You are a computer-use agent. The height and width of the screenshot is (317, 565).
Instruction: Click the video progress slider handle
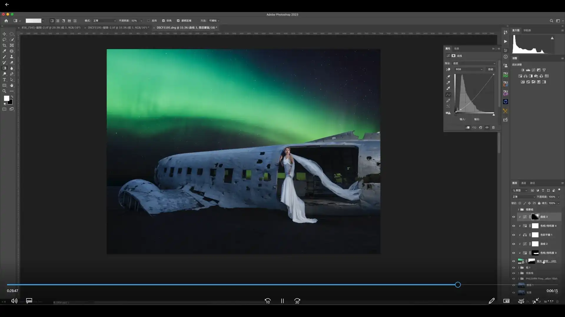point(458,285)
